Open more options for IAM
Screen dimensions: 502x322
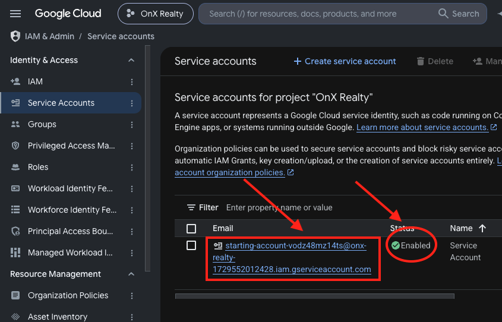[132, 82]
